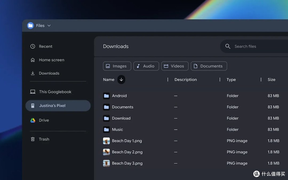The height and width of the screenshot is (180, 288).
Task: Sort by Size column header
Action: pyautogui.click(x=271, y=80)
